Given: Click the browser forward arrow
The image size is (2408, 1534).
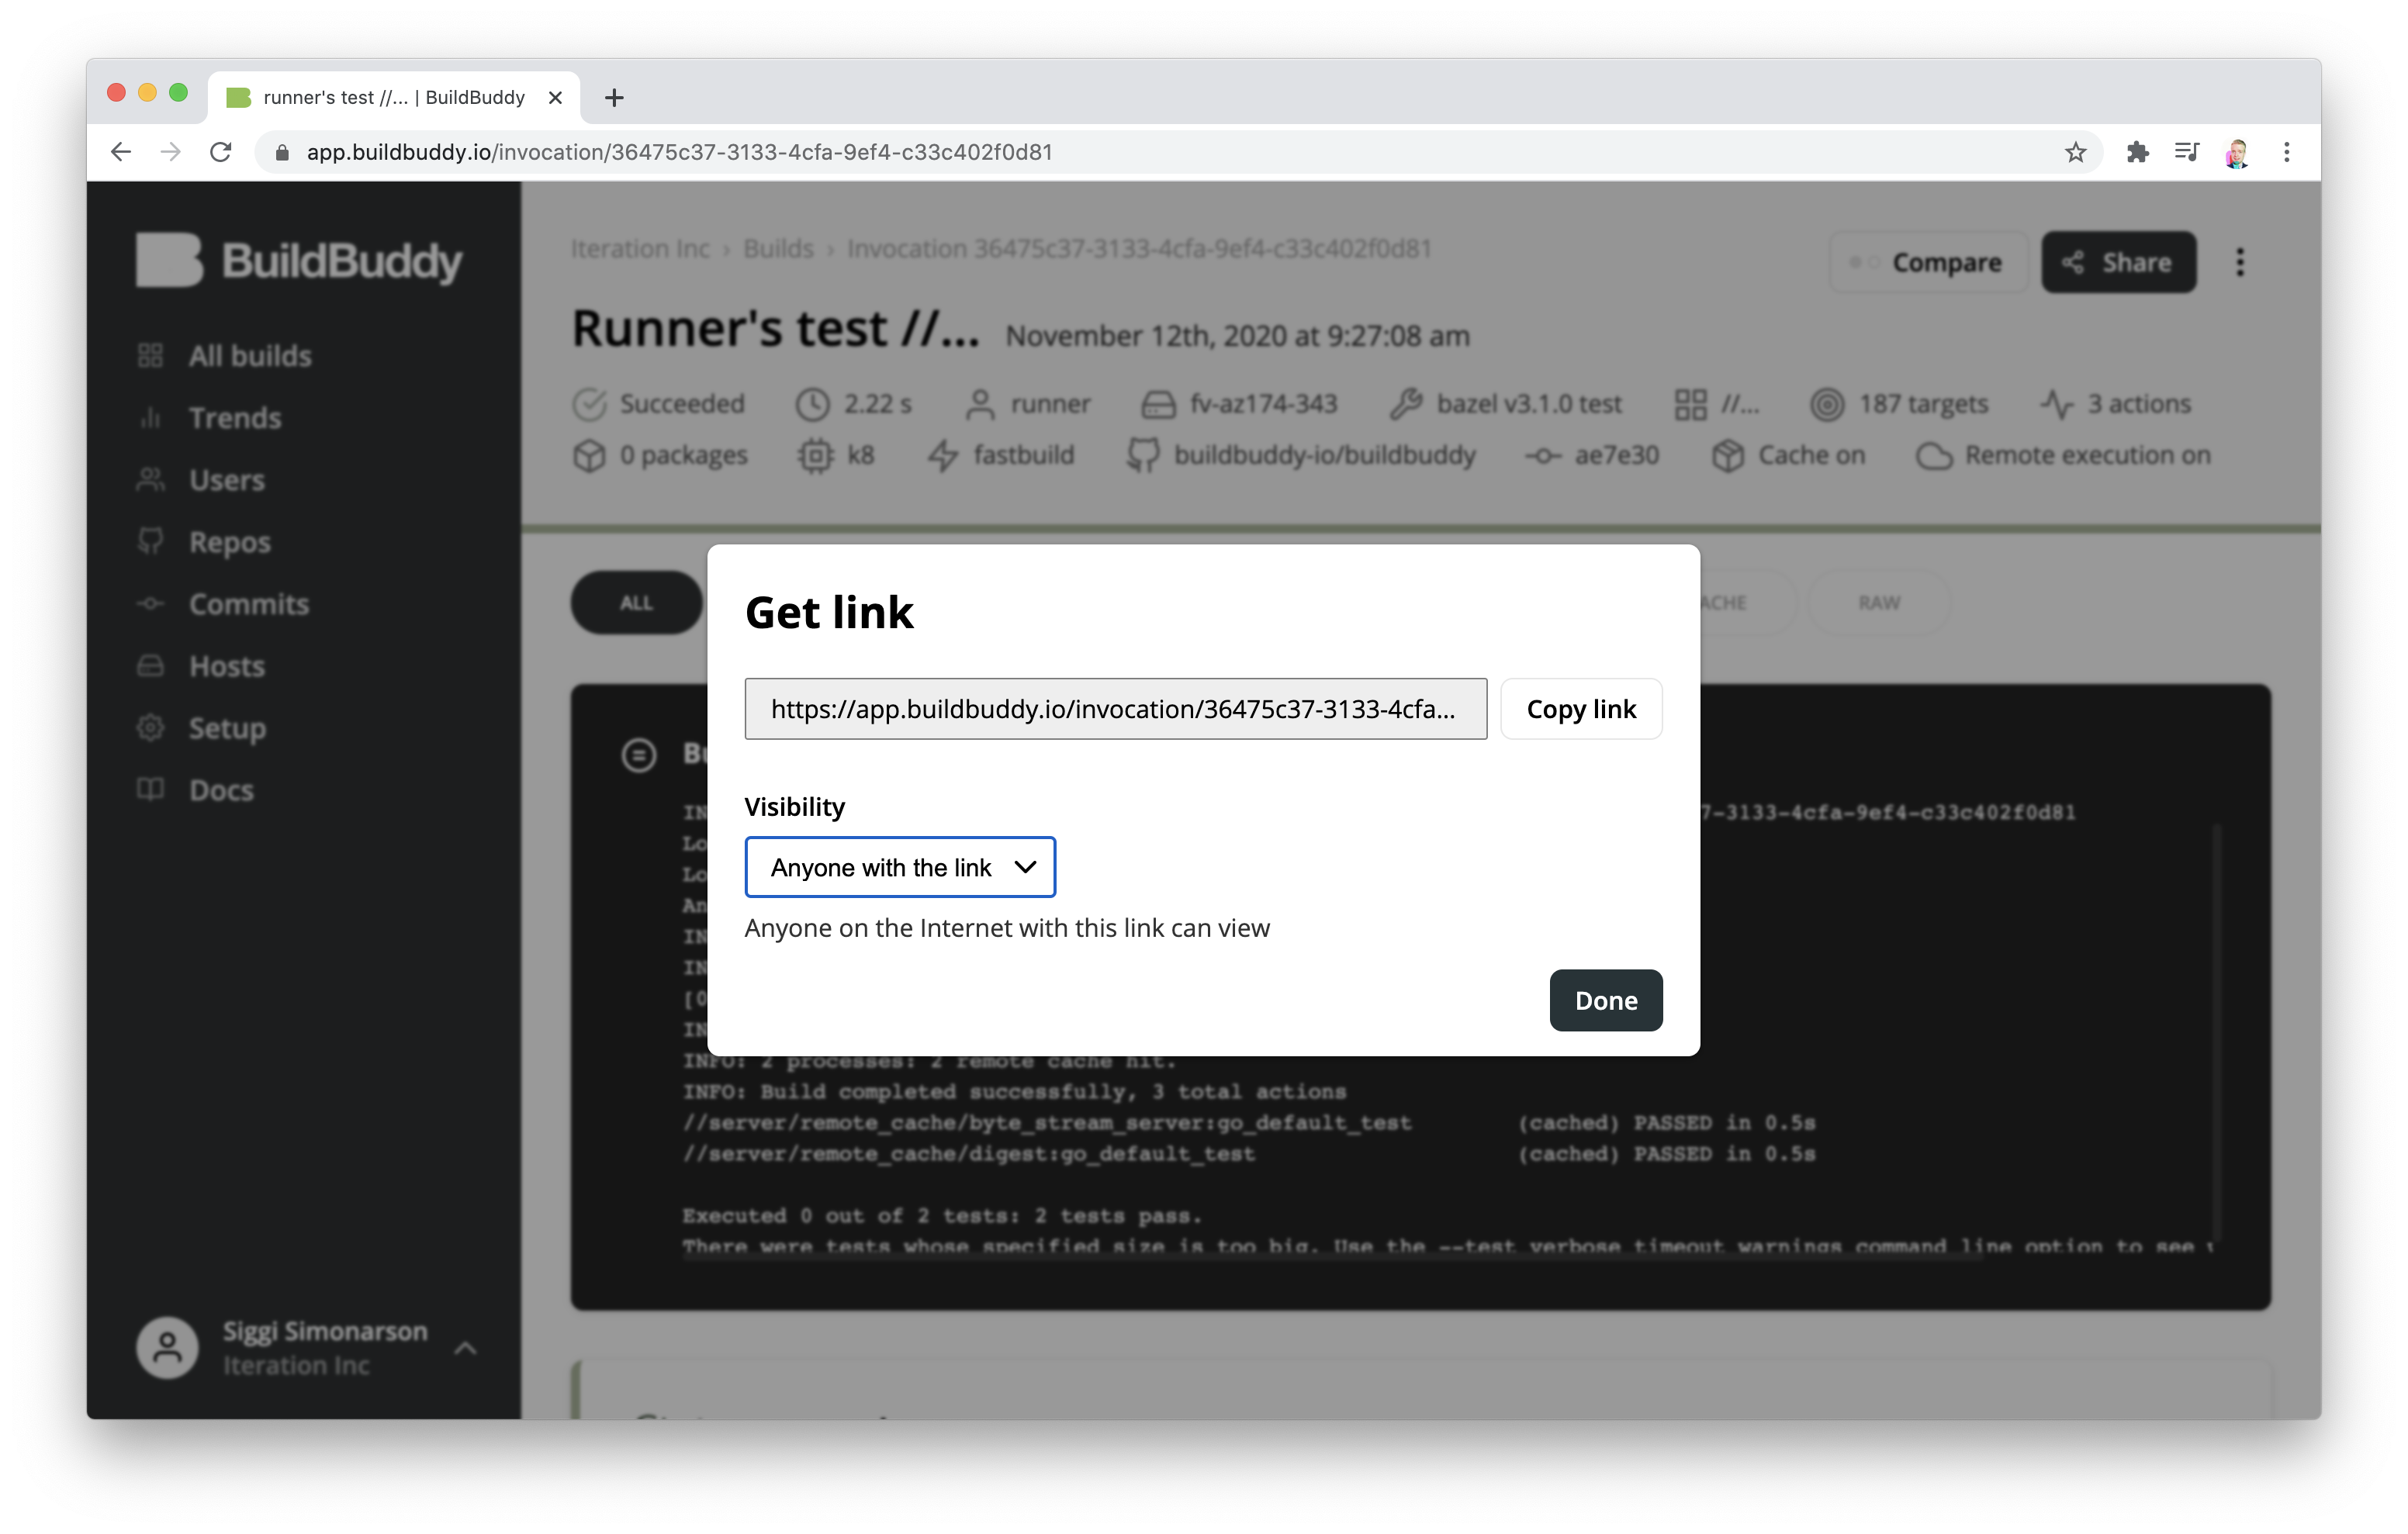Looking at the screenshot, I should tap(171, 152).
